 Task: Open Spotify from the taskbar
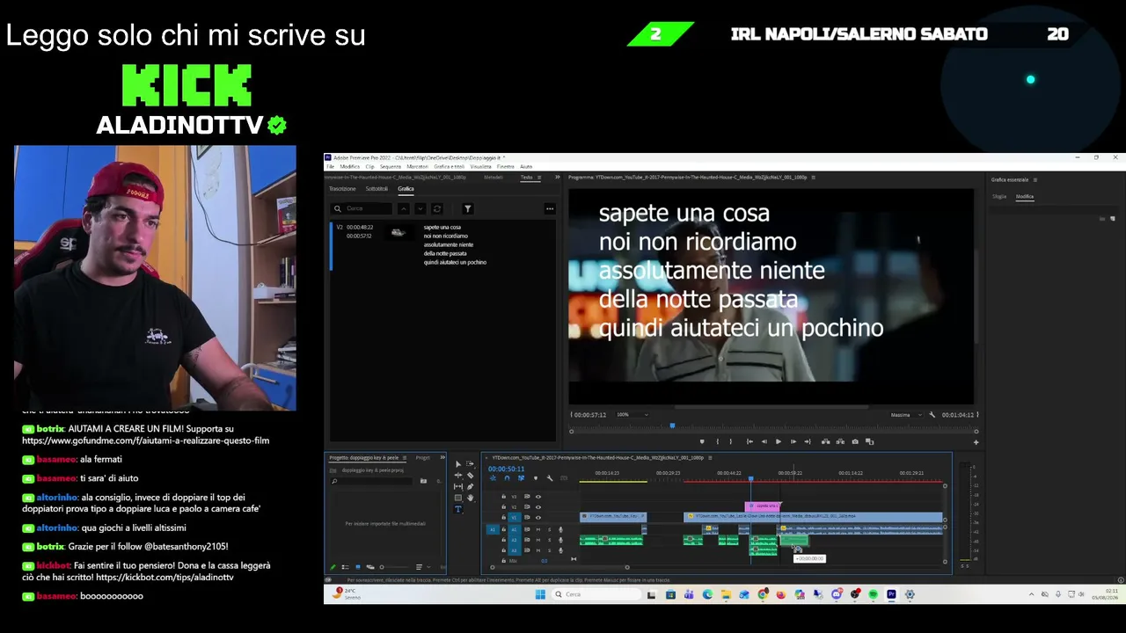[873, 594]
